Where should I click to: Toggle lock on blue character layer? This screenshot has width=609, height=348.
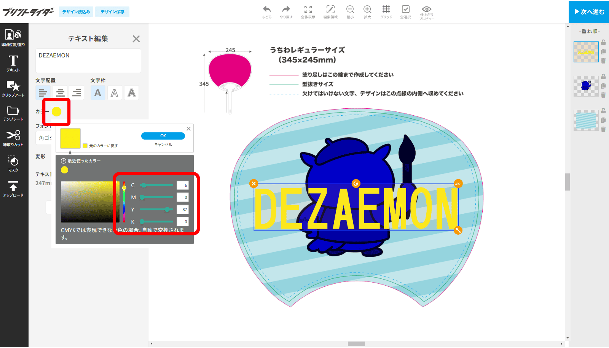coord(603,76)
